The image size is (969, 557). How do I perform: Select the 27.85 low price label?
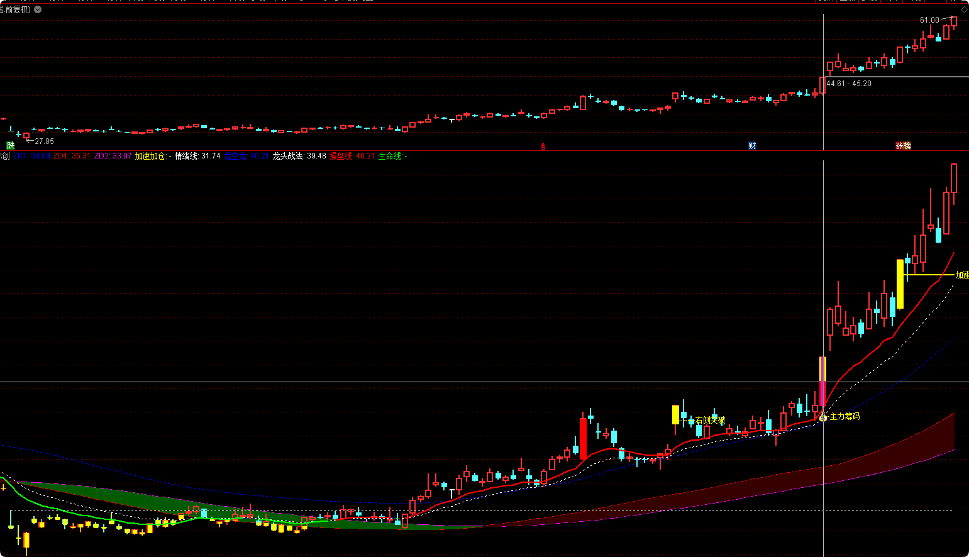[x=44, y=141]
